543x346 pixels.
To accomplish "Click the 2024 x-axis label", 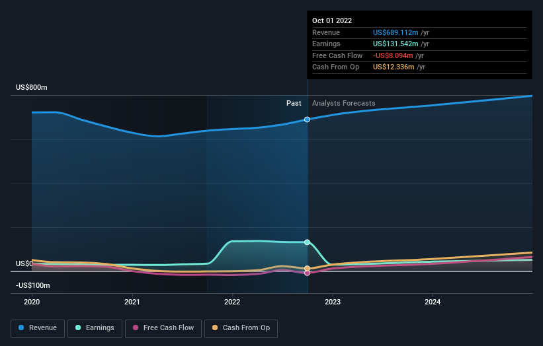I will pos(433,302).
